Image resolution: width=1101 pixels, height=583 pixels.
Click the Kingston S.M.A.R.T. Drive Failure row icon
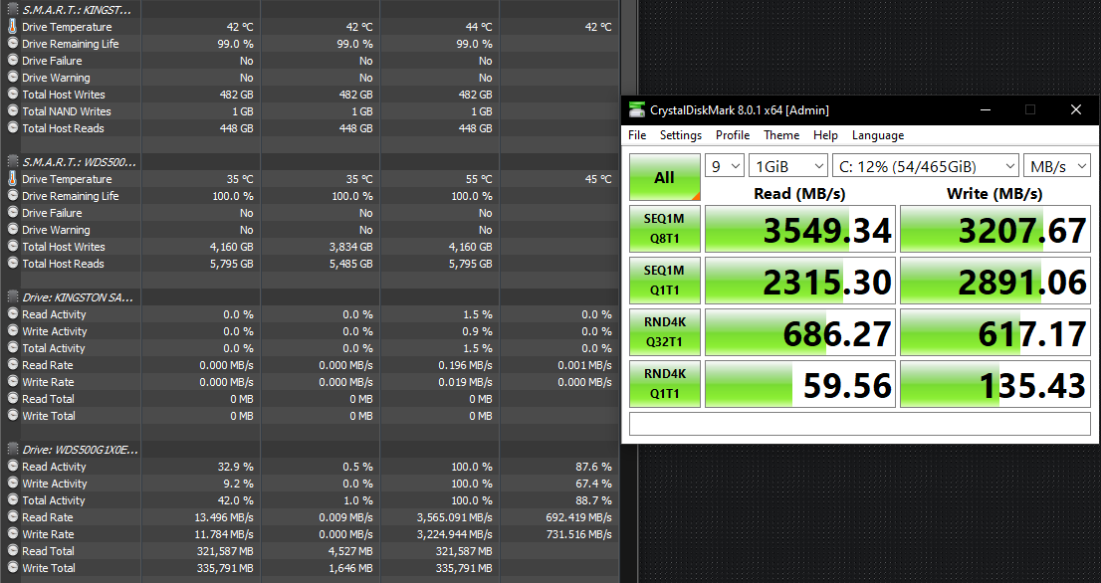(x=13, y=61)
